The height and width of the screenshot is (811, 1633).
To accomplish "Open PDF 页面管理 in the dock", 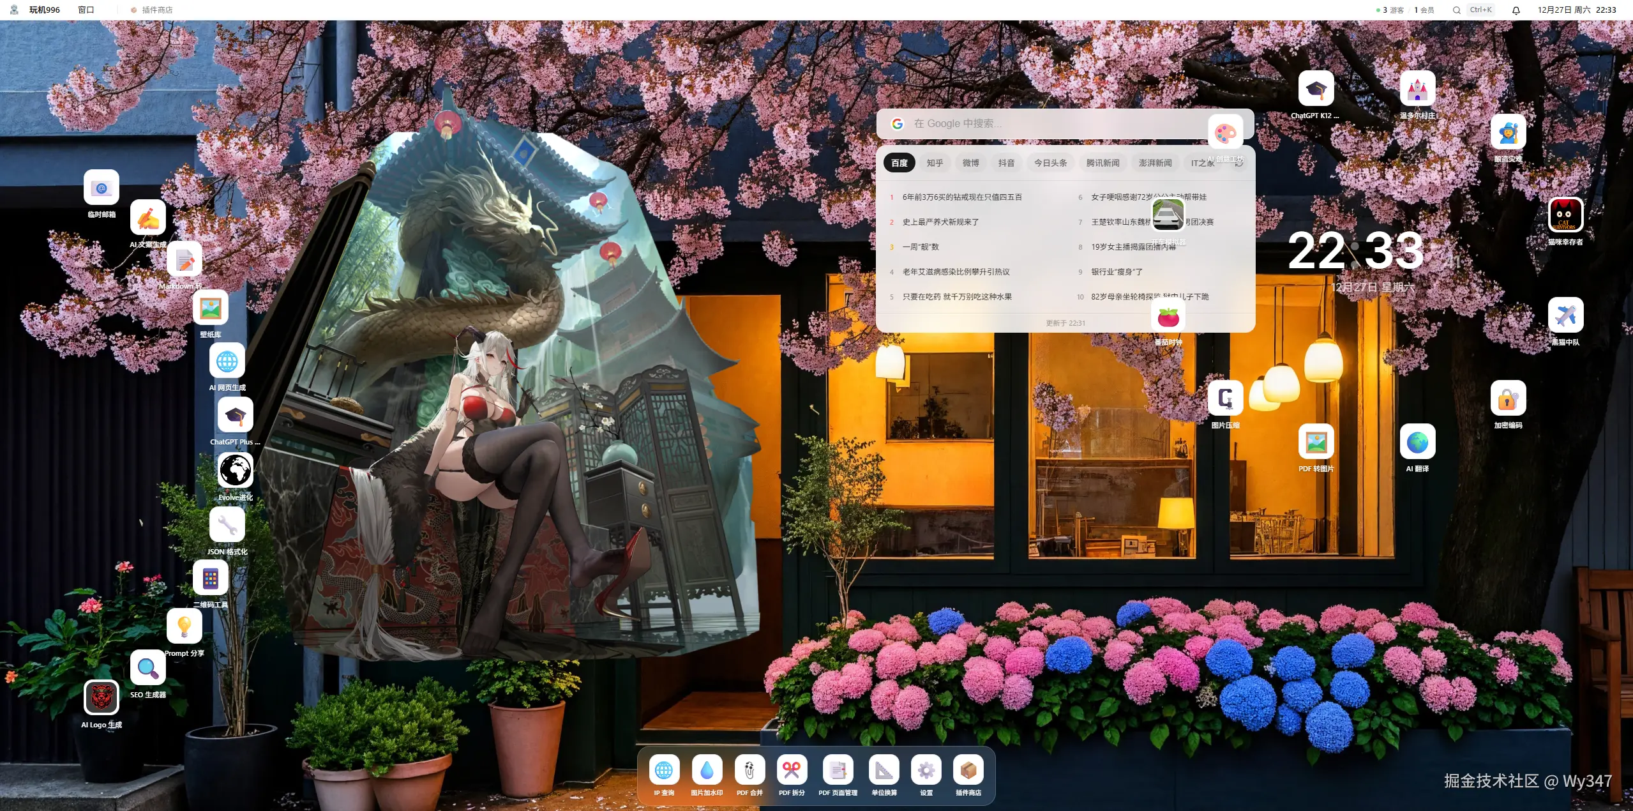I will point(838,771).
